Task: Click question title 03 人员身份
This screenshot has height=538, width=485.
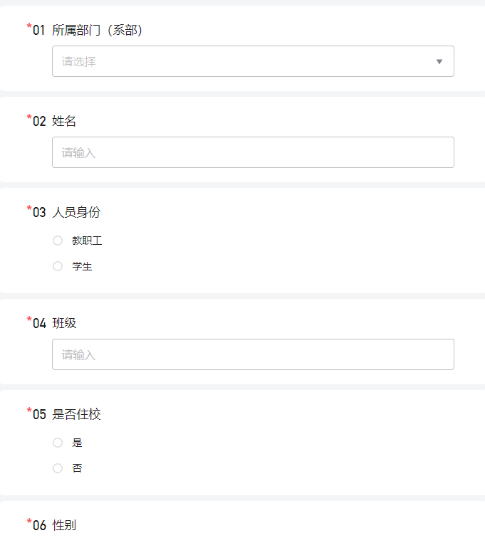Action: point(67,212)
